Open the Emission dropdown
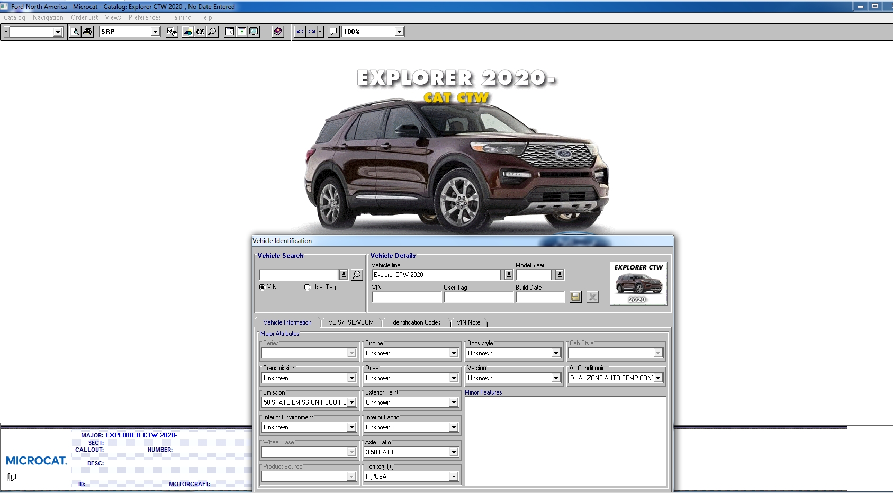The image size is (893, 493). pyautogui.click(x=351, y=402)
